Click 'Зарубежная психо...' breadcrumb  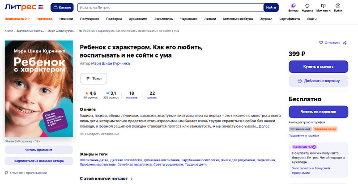[x=30, y=31]
